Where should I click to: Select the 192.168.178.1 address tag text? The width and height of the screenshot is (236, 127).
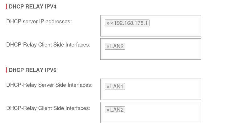[x=131, y=23]
